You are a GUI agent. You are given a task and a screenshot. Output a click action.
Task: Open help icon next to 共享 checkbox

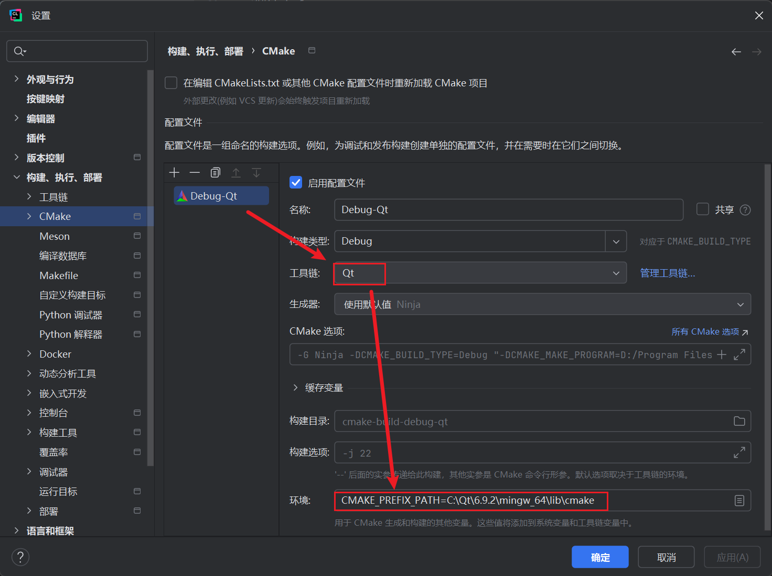(x=745, y=210)
